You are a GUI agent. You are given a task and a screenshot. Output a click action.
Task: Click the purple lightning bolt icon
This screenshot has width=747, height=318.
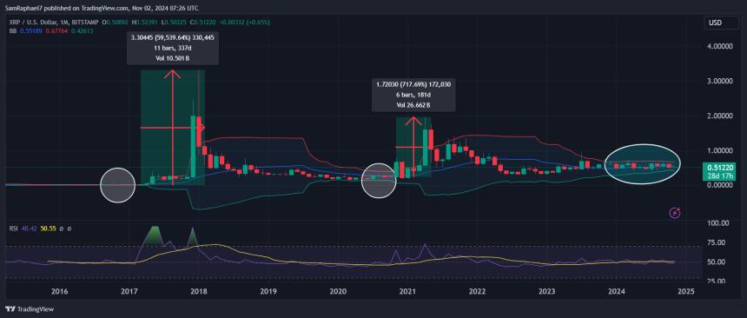[675, 213]
